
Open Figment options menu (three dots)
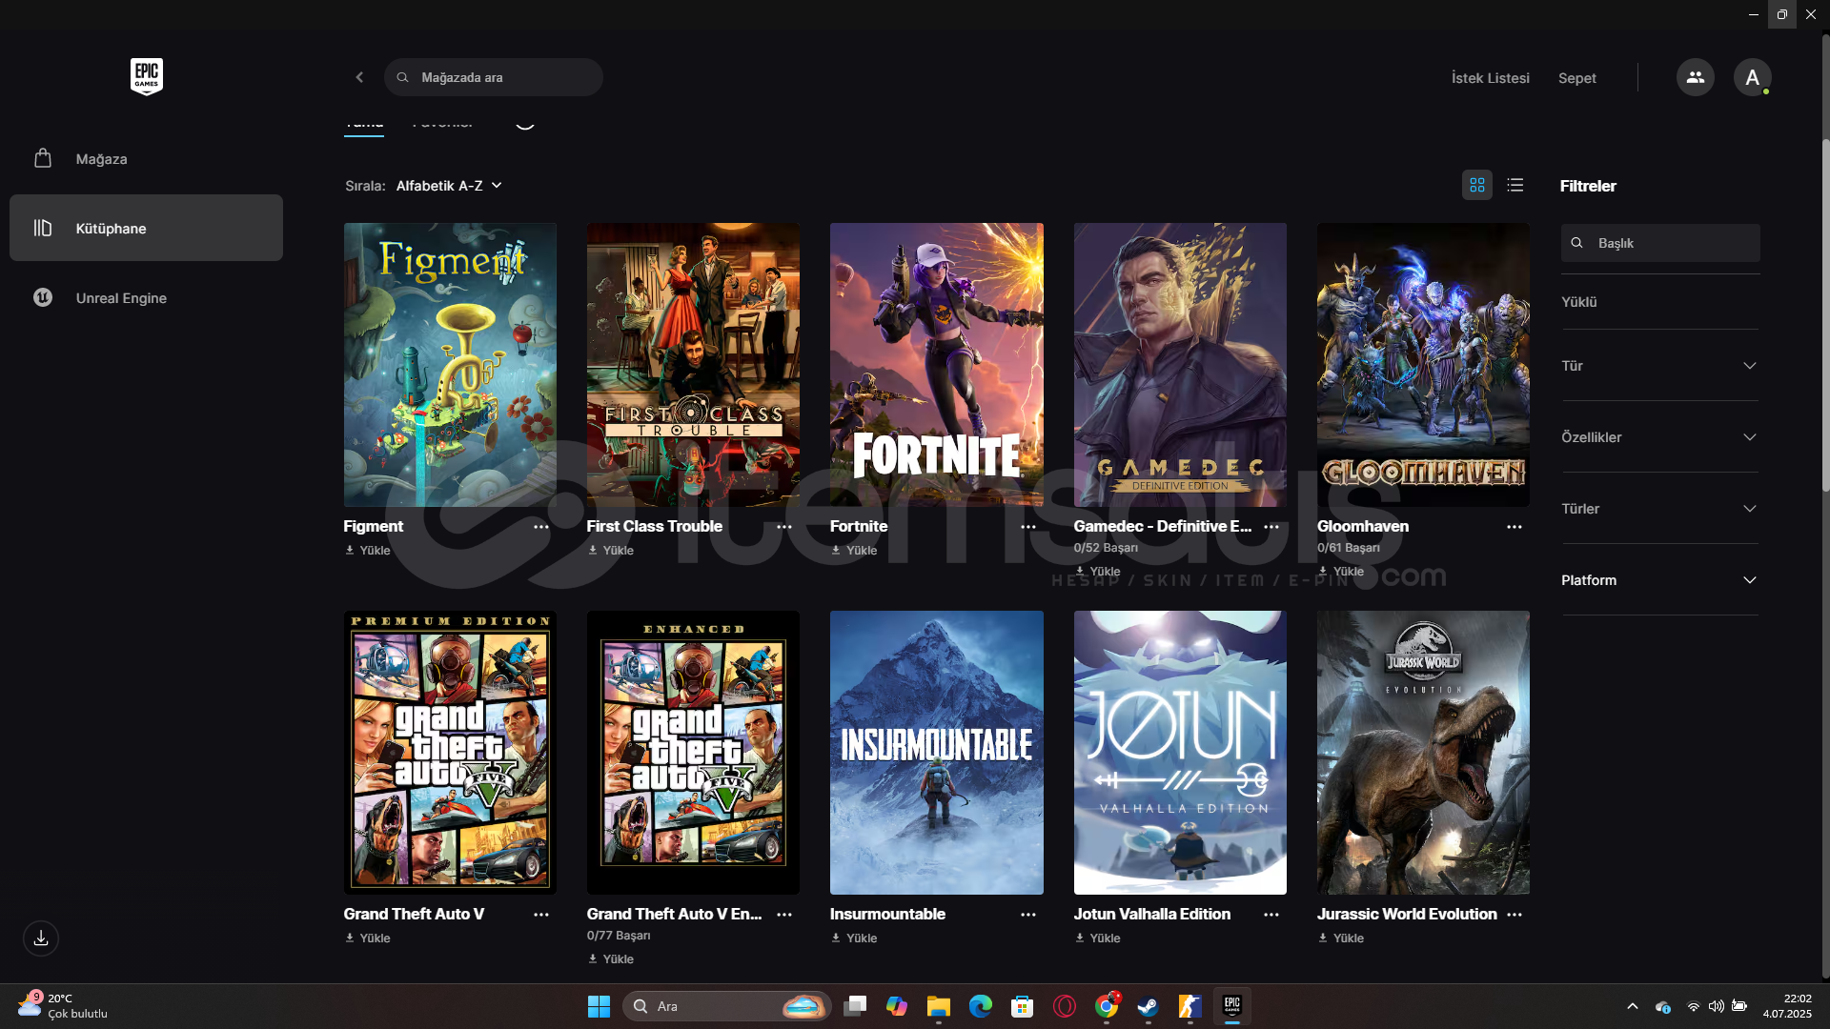tap(541, 527)
